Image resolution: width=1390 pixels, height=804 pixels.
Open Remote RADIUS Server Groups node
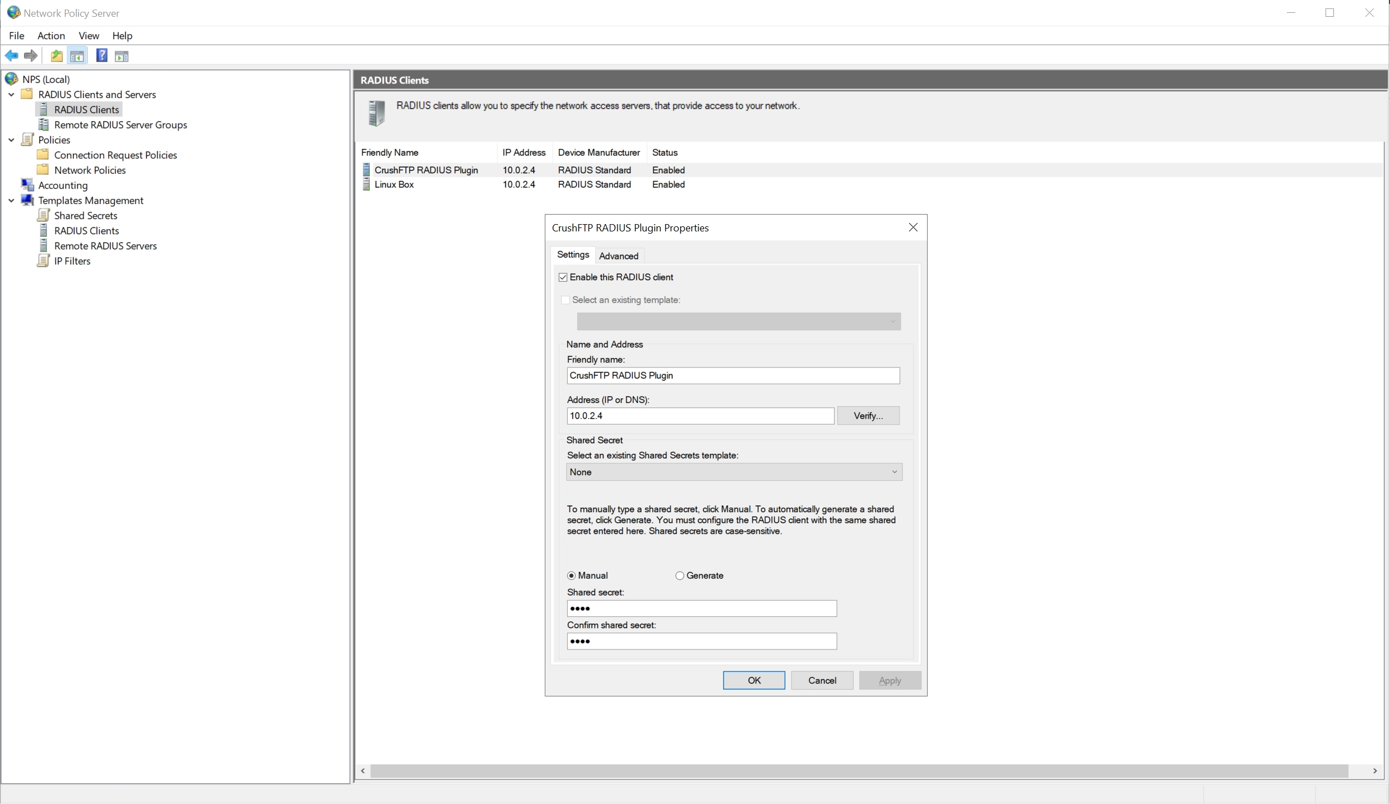point(121,124)
